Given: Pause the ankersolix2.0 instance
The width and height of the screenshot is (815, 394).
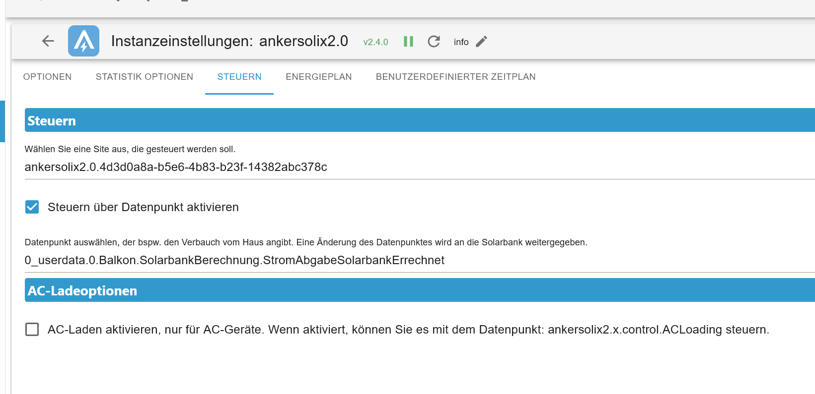Looking at the screenshot, I should tap(408, 42).
